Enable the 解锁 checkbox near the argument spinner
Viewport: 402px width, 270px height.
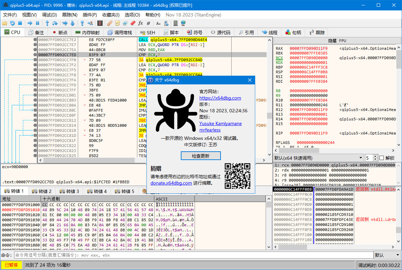[382, 158]
